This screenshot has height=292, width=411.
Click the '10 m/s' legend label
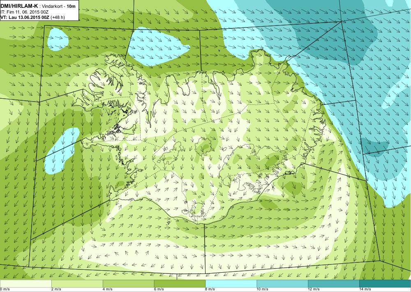pos(263,290)
